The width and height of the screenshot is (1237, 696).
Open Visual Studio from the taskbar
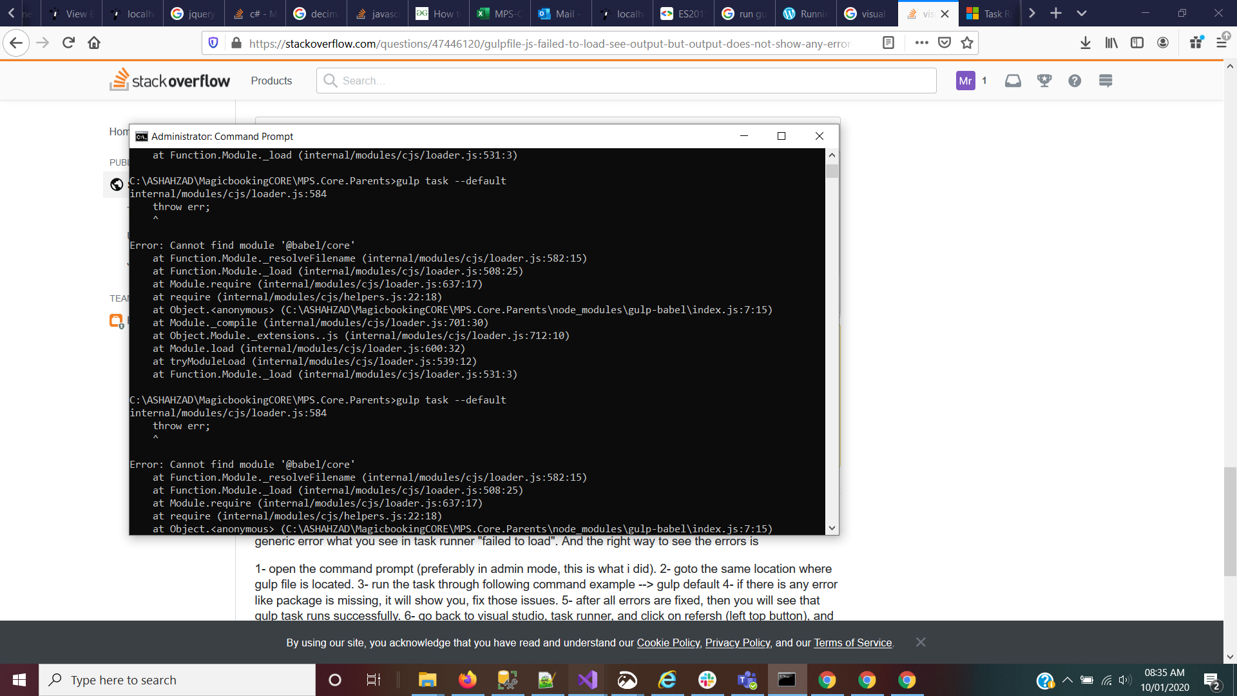tap(587, 680)
